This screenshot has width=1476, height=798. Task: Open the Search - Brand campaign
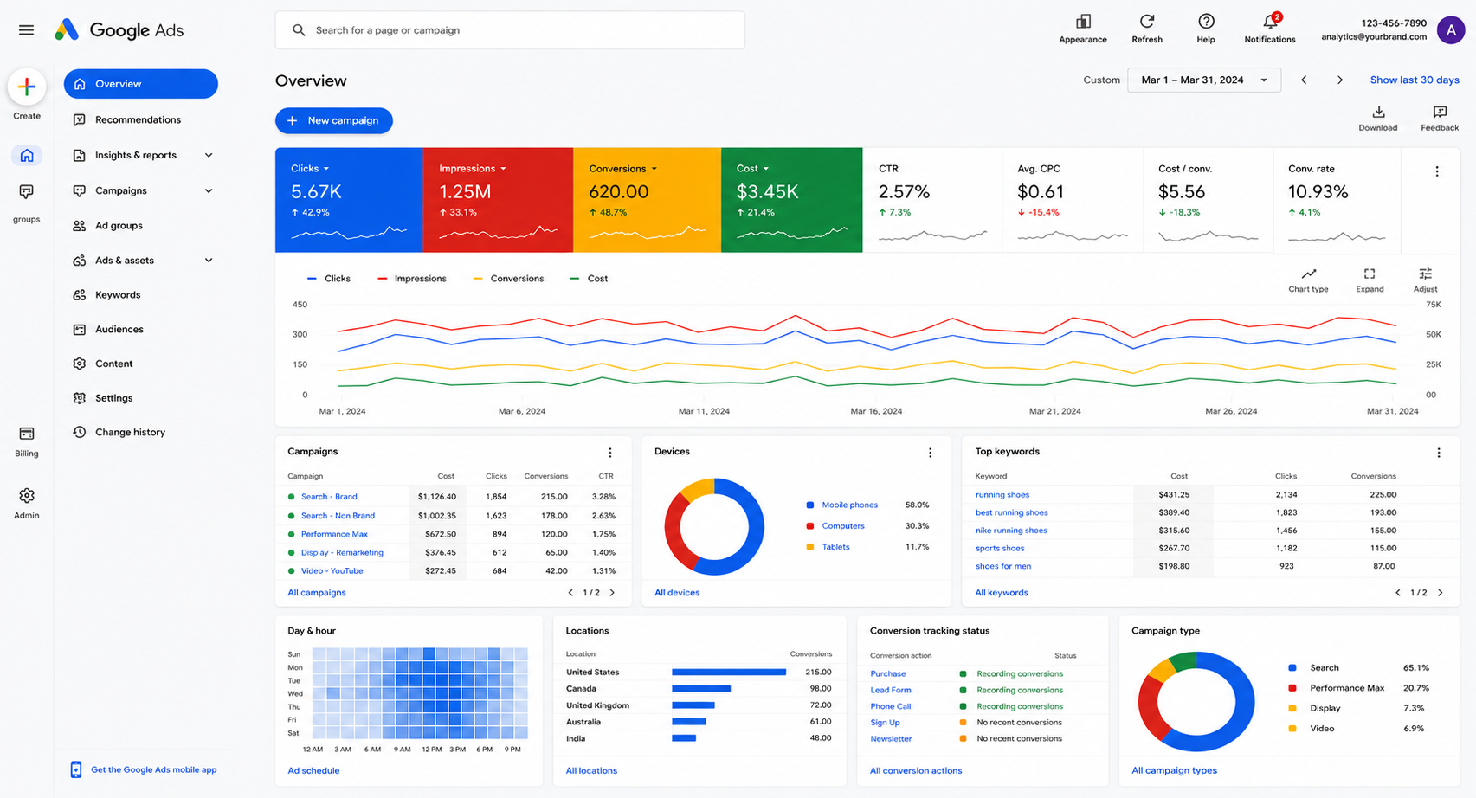(x=329, y=497)
